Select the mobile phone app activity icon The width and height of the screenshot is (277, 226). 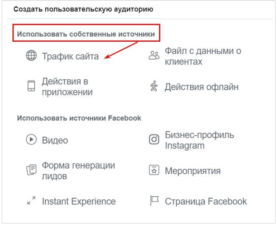pyautogui.click(x=31, y=86)
